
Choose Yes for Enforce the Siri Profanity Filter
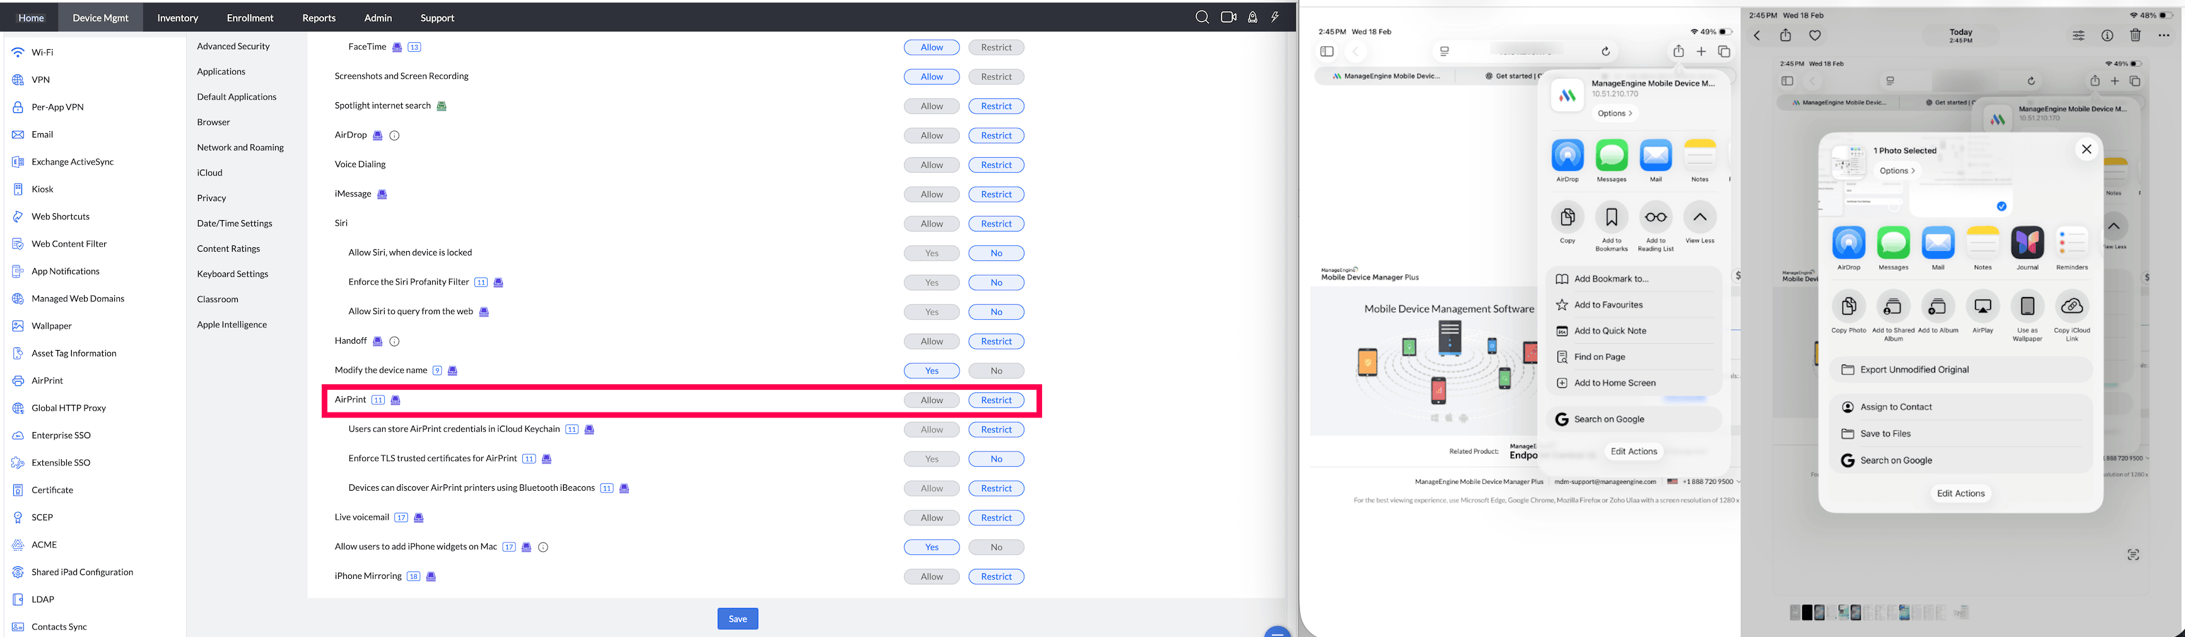932,283
